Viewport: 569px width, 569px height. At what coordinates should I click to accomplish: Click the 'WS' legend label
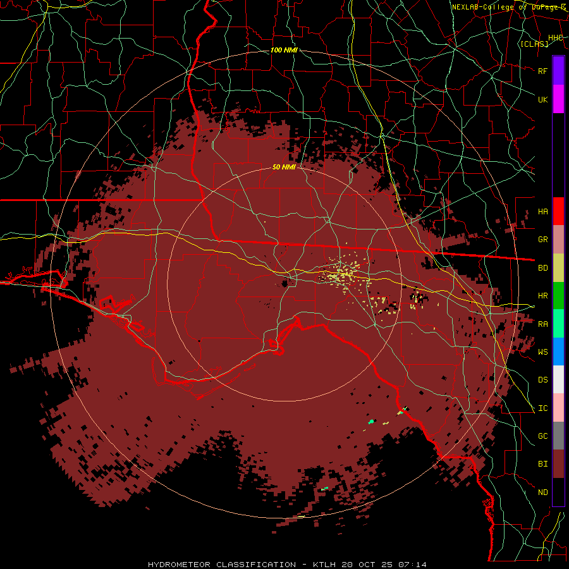(x=542, y=352)
